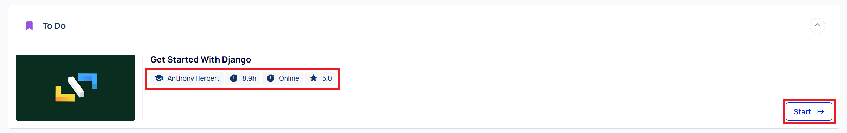Open the Get Started With Django title

pyautogui.click(x=201, y=60)
